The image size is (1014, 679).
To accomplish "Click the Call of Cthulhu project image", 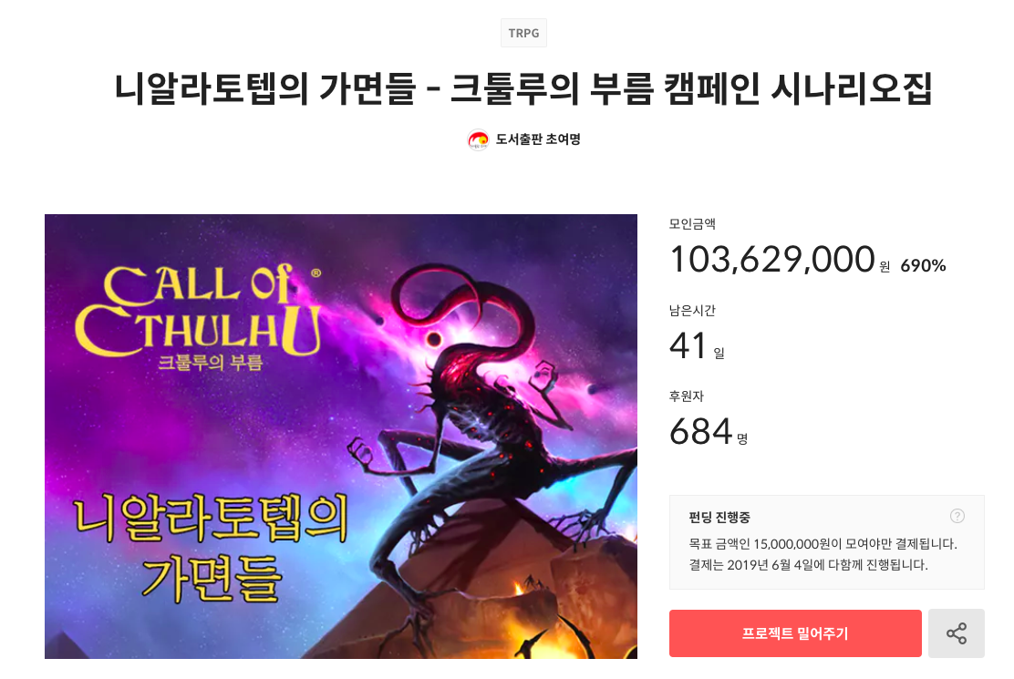I will tap(341, 436).
